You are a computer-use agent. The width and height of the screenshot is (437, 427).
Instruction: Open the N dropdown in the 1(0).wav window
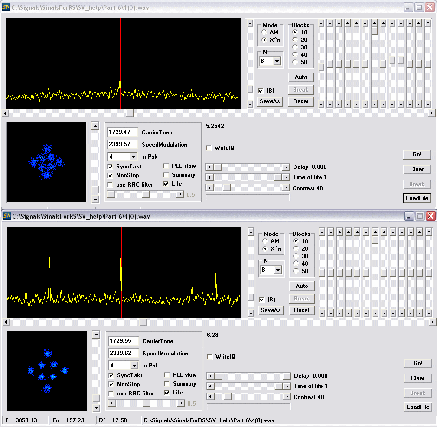(277, 61)
